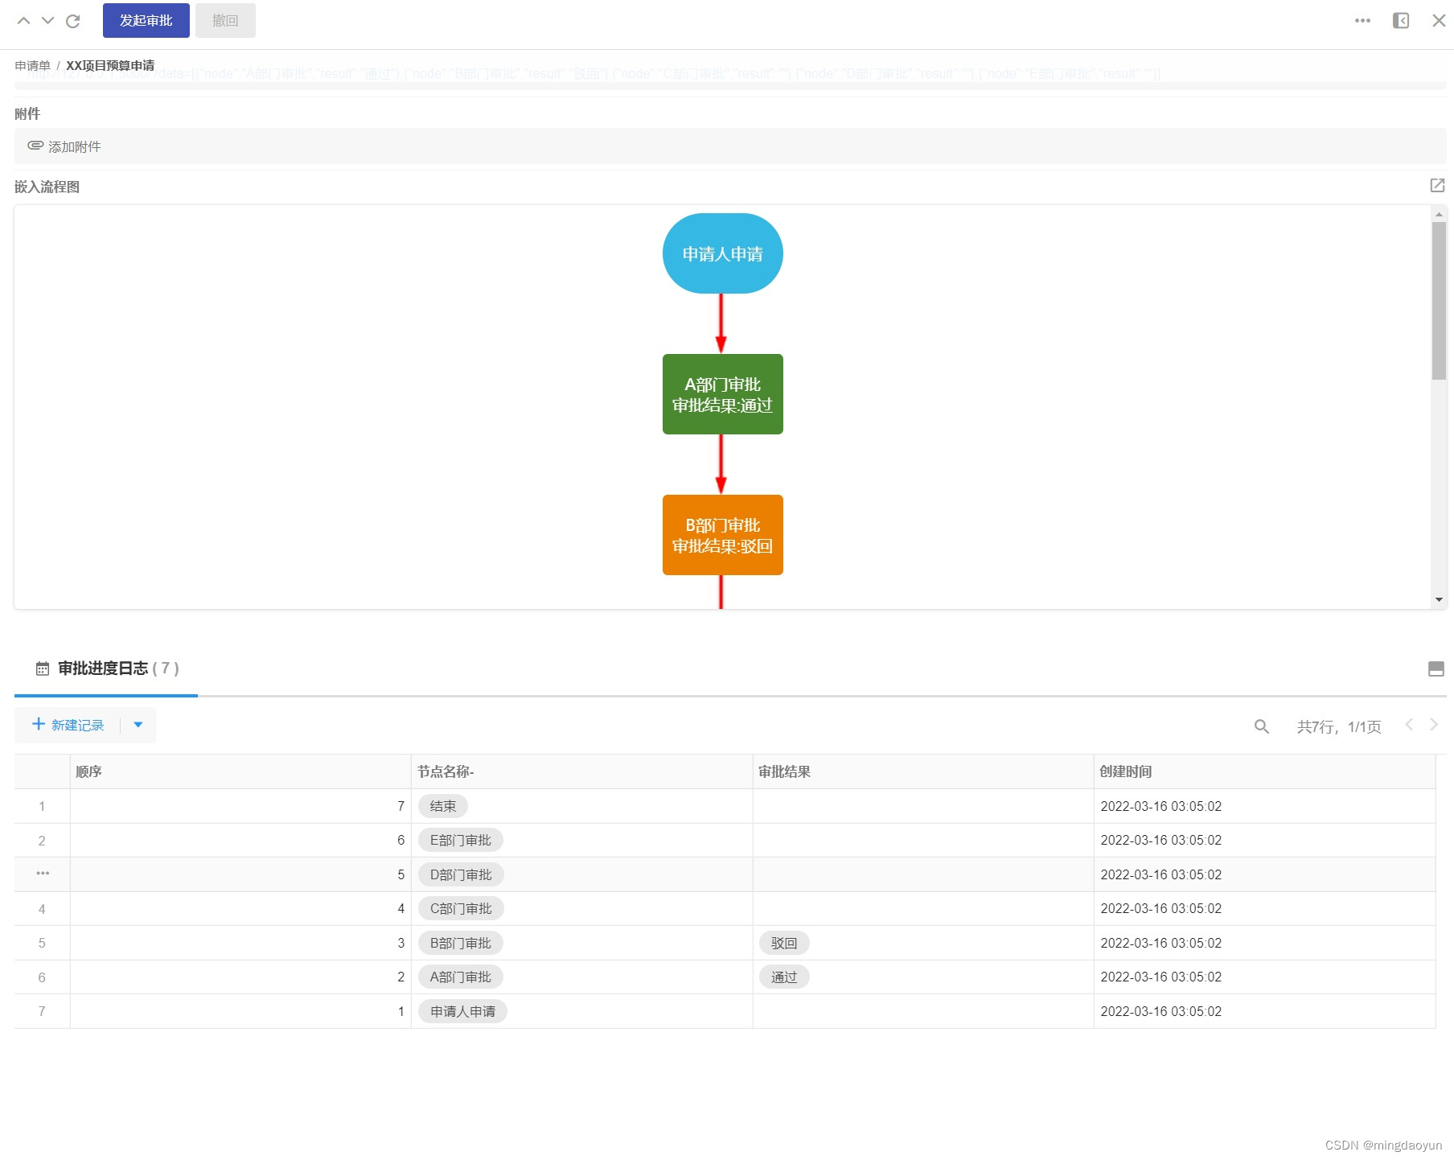Go to next record with down arrow
1454x1160 pixels.
tap(48, 21)
